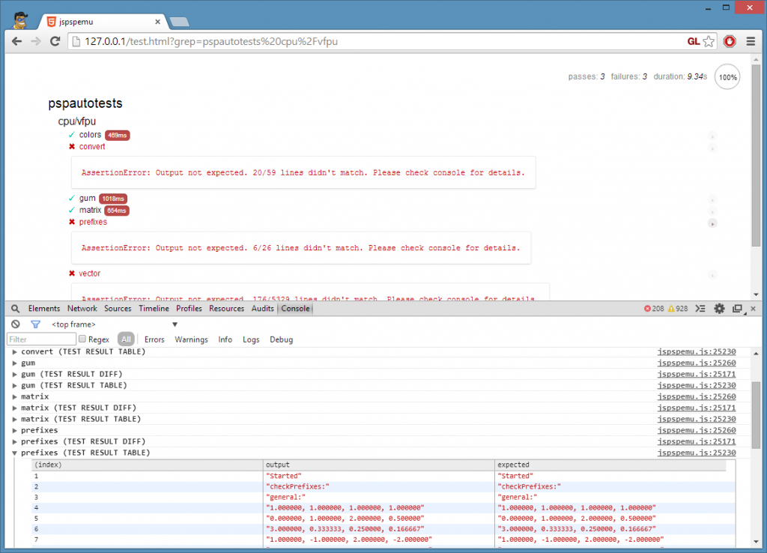Click the DevTools inspect element magnifier icon

(15, 309)
